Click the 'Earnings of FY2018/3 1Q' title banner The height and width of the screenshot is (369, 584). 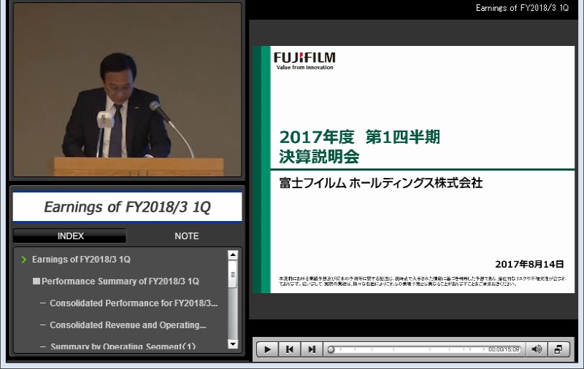(127, 207)
